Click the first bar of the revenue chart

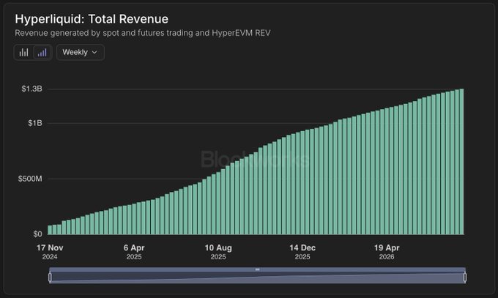pyautogui.click(x=50, y=230)
